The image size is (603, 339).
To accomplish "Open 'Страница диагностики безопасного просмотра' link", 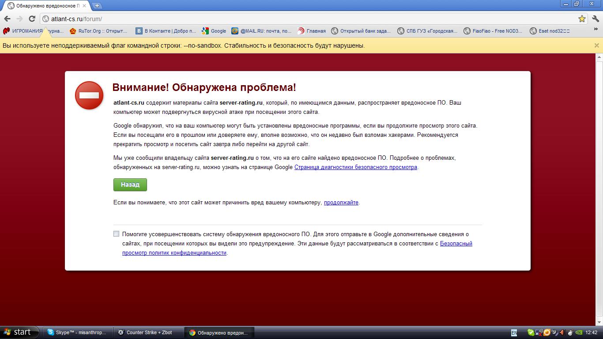I will click(x=356, y=167).
